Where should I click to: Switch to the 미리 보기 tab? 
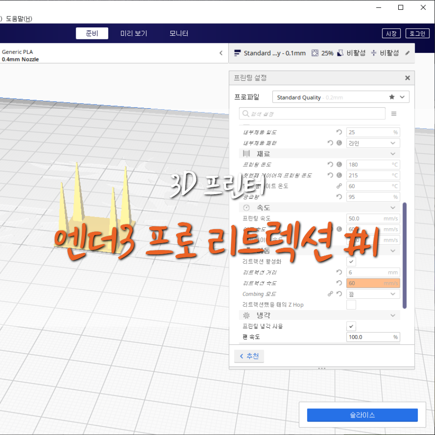point(134,33)
